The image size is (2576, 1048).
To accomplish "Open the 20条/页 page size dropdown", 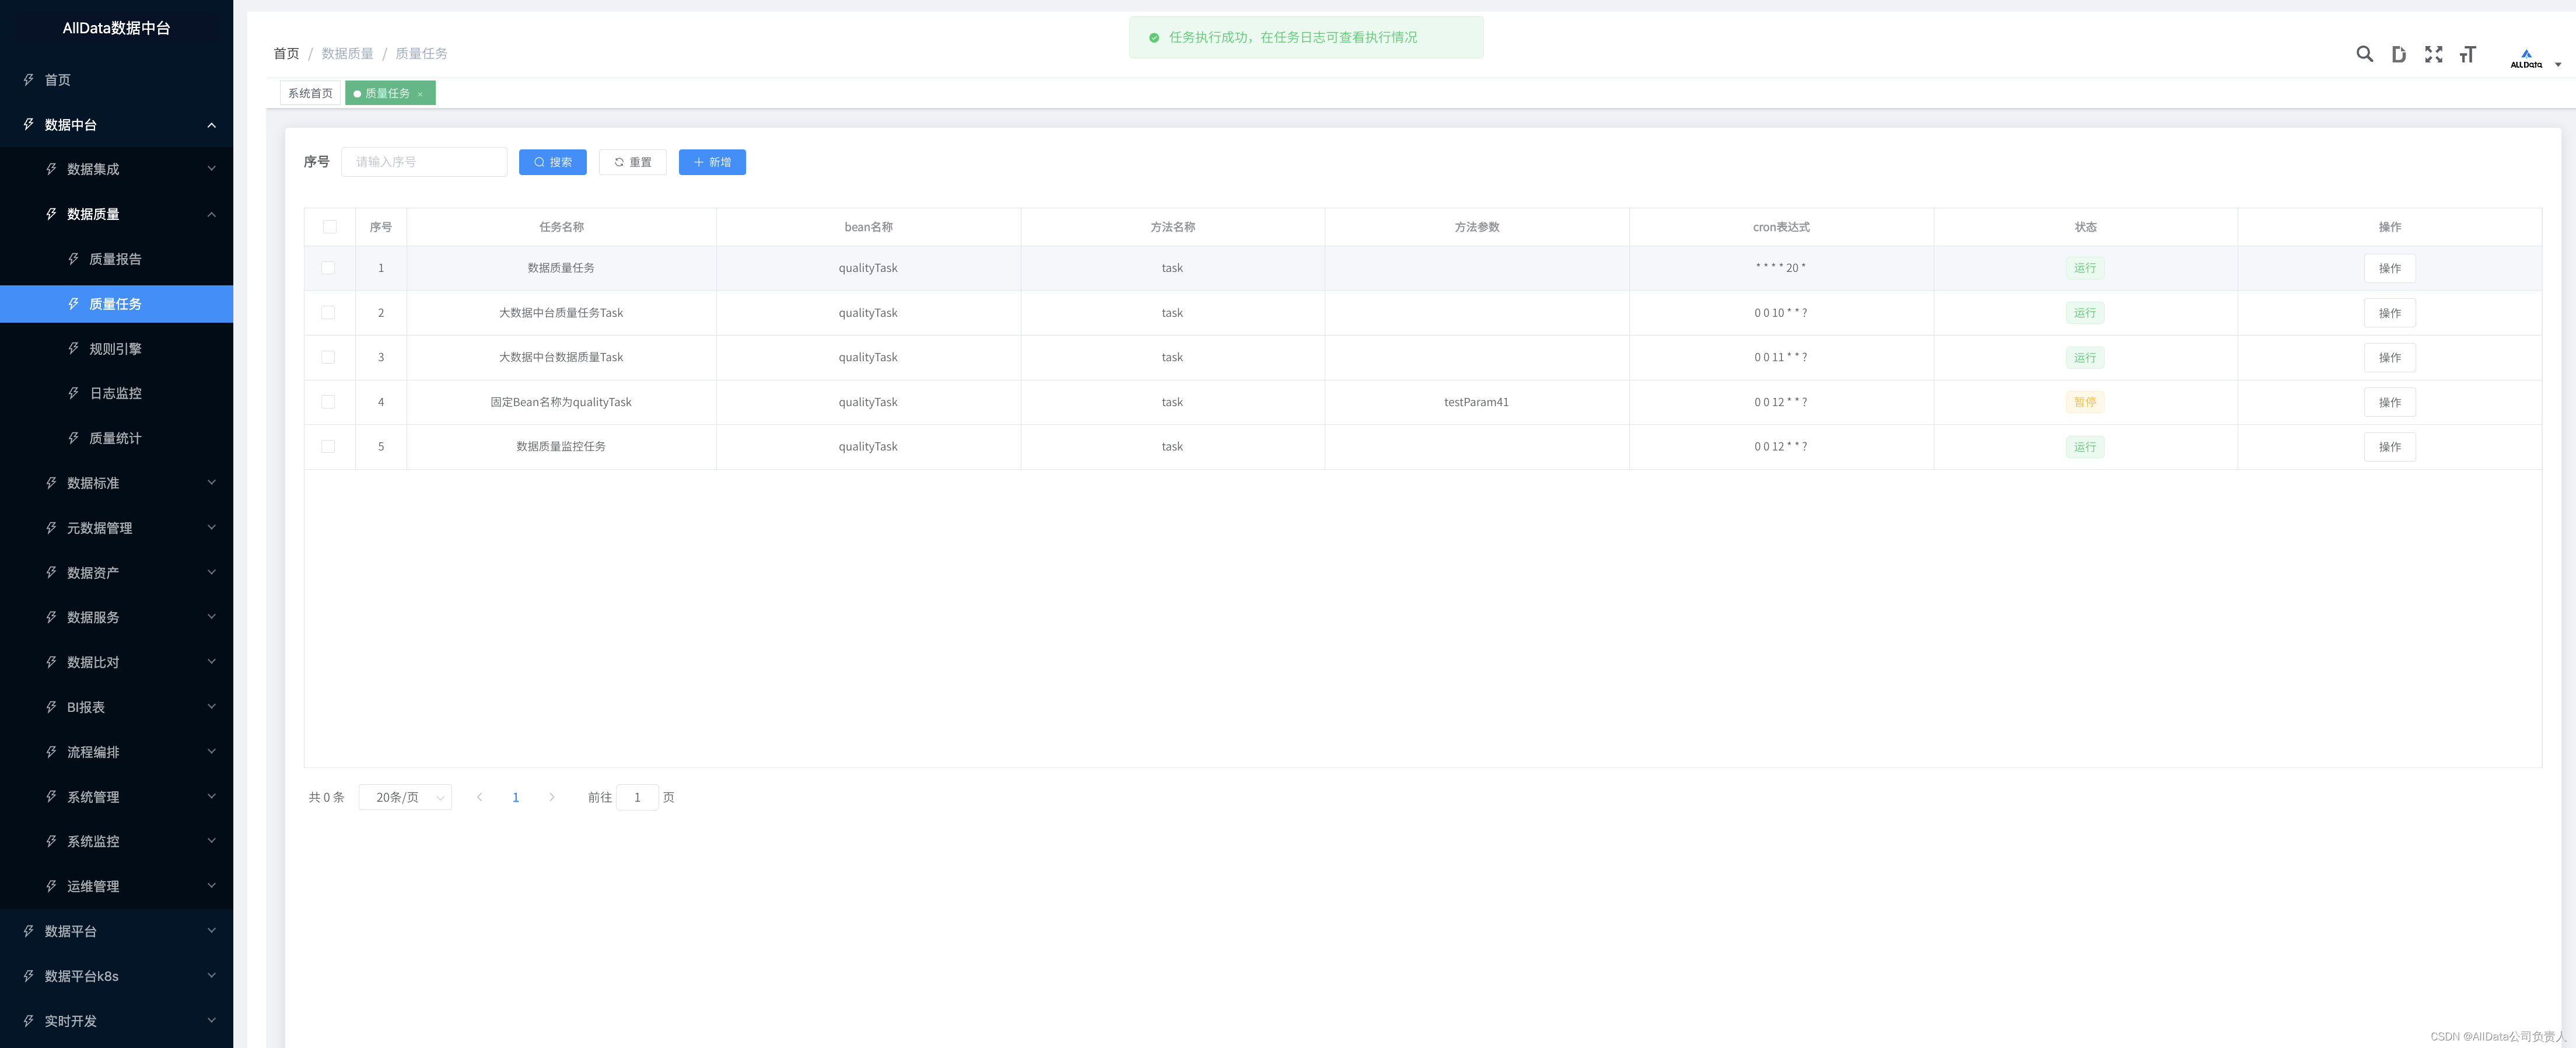I will click(x=405, y=797).
